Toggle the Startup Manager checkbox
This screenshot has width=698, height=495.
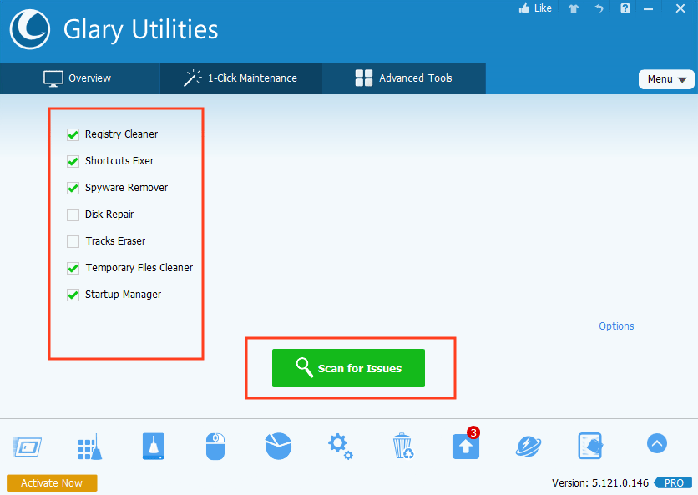point(73,295)
